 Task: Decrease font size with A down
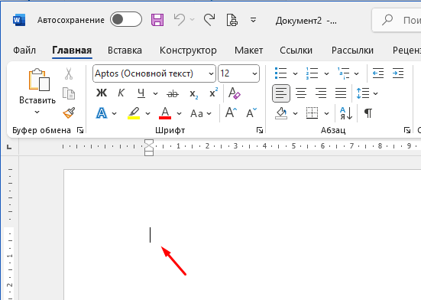coord(251,113)
